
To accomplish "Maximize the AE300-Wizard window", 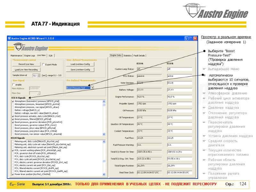I will pos(191,38).
